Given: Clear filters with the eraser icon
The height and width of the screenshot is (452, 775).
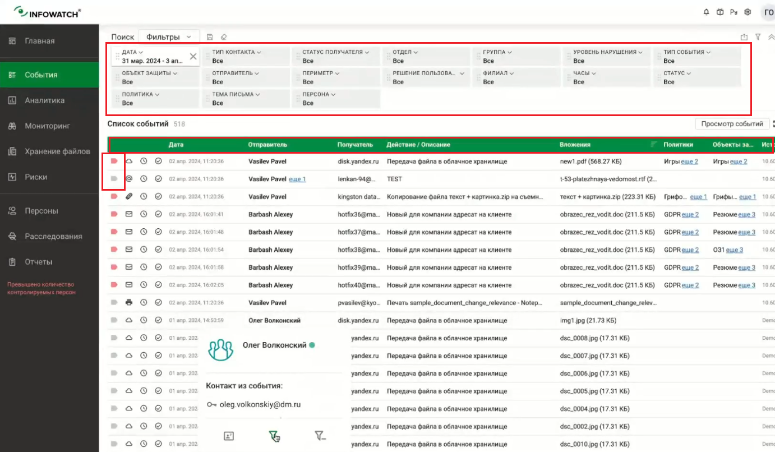Looking at the screenshot, I should [224, 37].
